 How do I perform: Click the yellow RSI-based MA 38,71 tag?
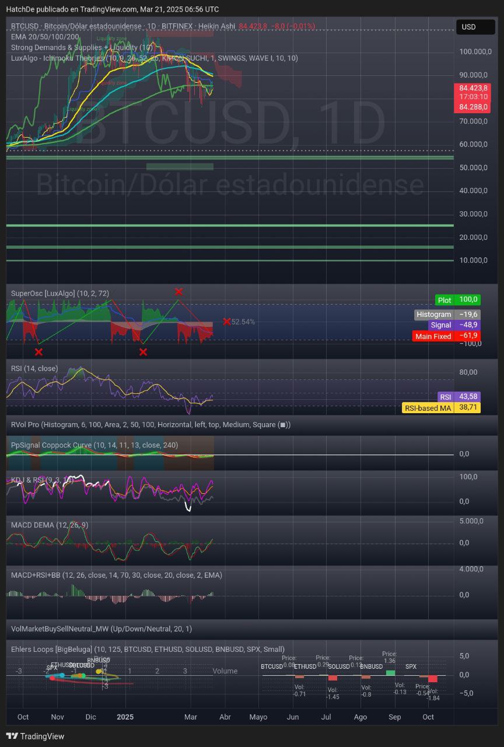click(442, 408)
